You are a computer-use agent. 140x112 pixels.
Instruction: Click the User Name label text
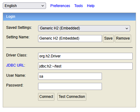coord(16,75)
